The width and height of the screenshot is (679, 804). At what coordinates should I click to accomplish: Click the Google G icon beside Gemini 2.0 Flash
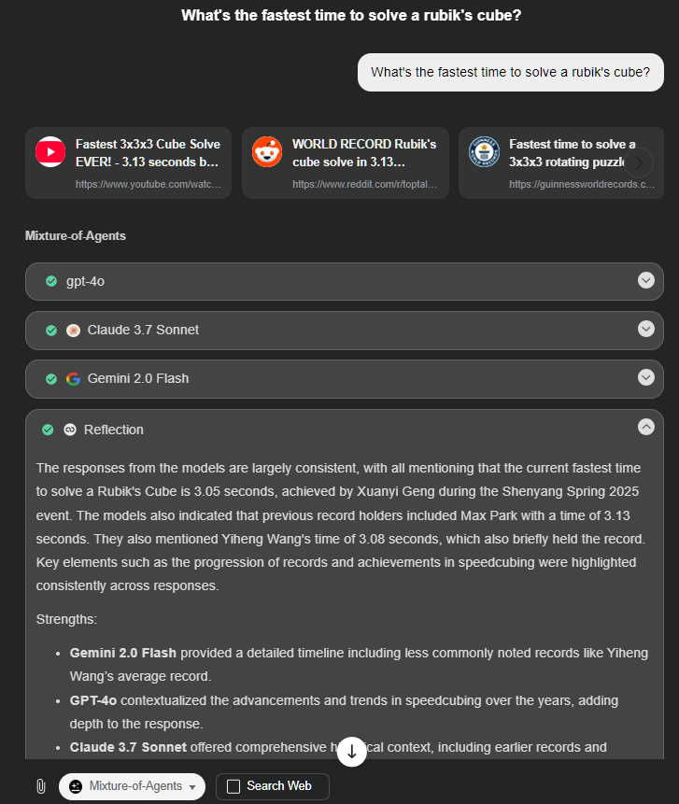[73, 378]
